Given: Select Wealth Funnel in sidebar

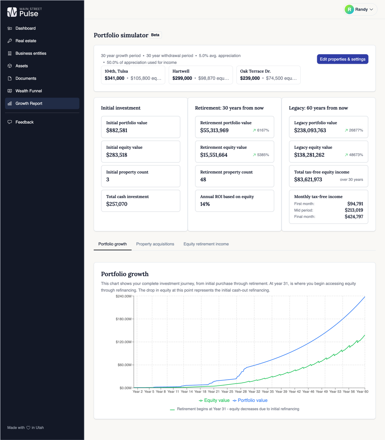Looking at the screenshot, I should [42, 91].
